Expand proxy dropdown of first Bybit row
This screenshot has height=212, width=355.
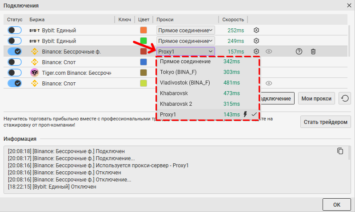185,30
